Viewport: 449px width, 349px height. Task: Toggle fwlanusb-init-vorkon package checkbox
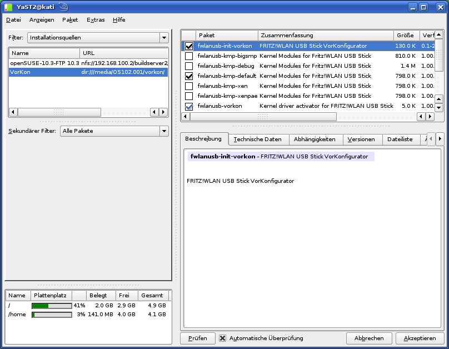[x=189, y=46]
